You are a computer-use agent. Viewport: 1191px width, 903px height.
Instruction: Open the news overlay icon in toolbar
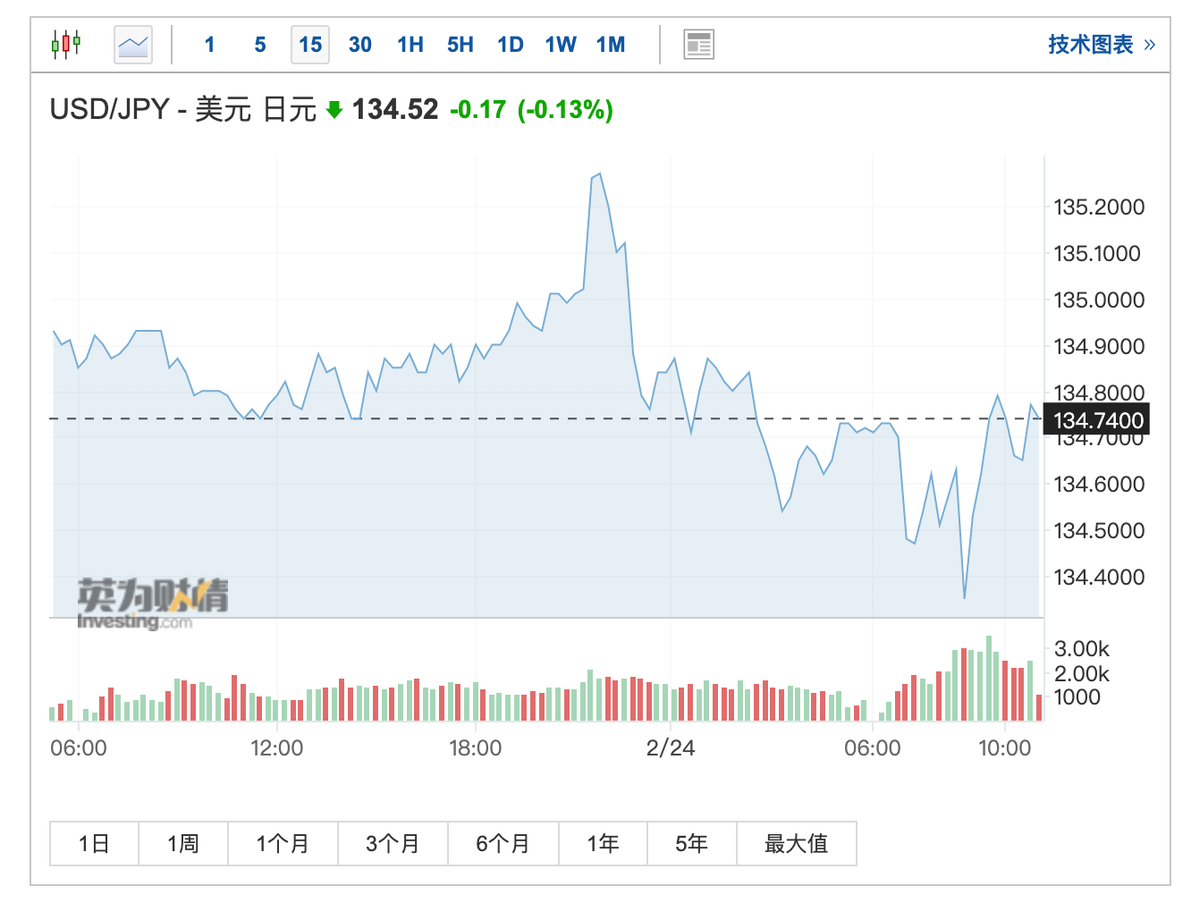[x=698, y=45]
